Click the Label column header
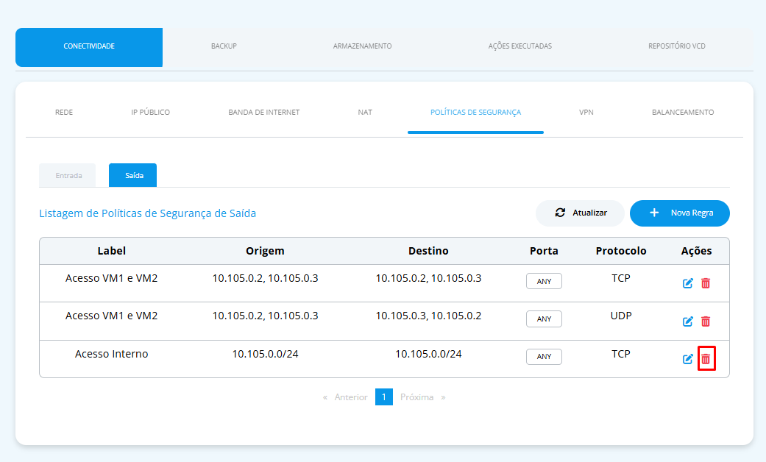The image size is (766, 462). (111, 251)
